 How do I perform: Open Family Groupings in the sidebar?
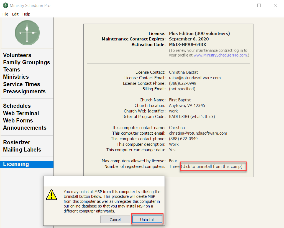[x=27, y=62]
